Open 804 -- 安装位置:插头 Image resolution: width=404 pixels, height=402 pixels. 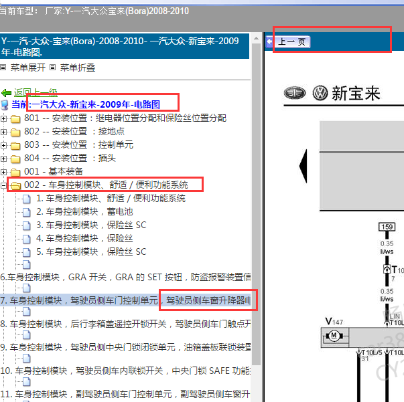(70, 158)
